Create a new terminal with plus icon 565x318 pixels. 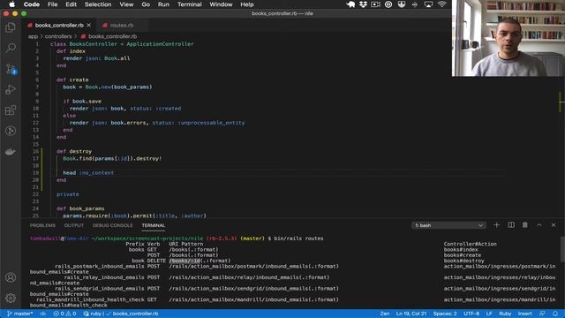(x=496, y=225)
